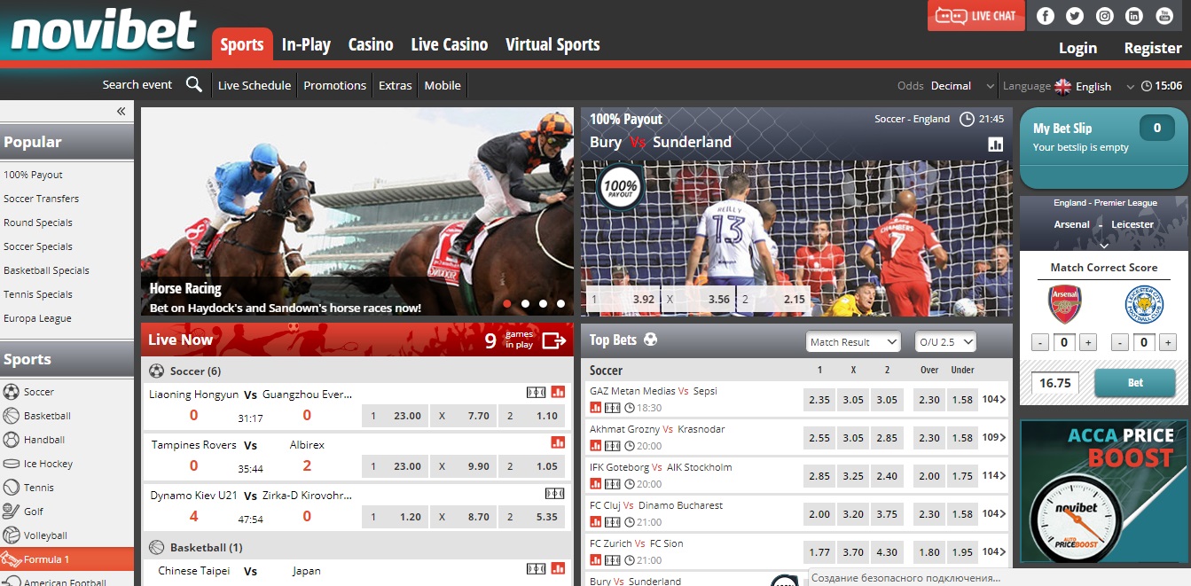Expand 114 markets for IFK Goteborg match

point(994,476)
